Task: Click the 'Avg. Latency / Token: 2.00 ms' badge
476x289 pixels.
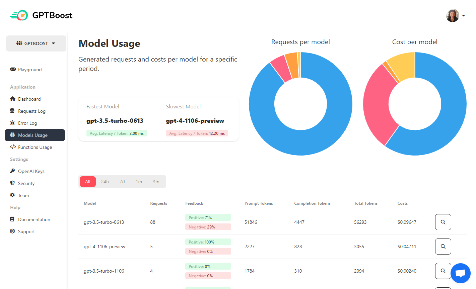Action: pos(117,133)
